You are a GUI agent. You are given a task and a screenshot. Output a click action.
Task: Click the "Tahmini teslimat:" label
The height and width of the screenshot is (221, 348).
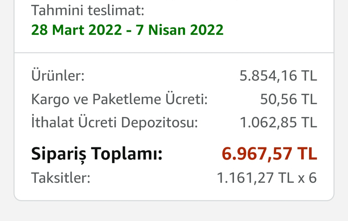[87, 11]
